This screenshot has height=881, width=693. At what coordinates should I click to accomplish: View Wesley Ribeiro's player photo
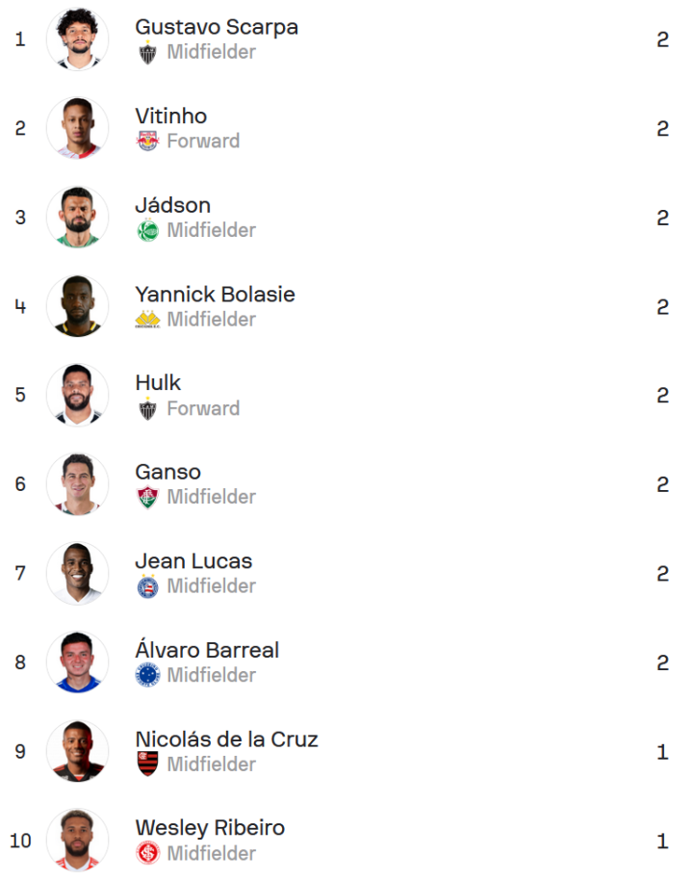coord(77,841)
